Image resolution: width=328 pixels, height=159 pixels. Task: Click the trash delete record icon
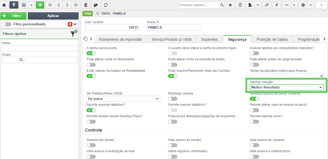click(x=86, y=5)
